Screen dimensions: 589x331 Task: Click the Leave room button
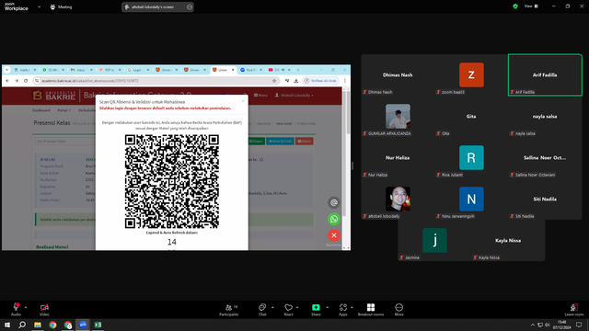pos(574,309)
